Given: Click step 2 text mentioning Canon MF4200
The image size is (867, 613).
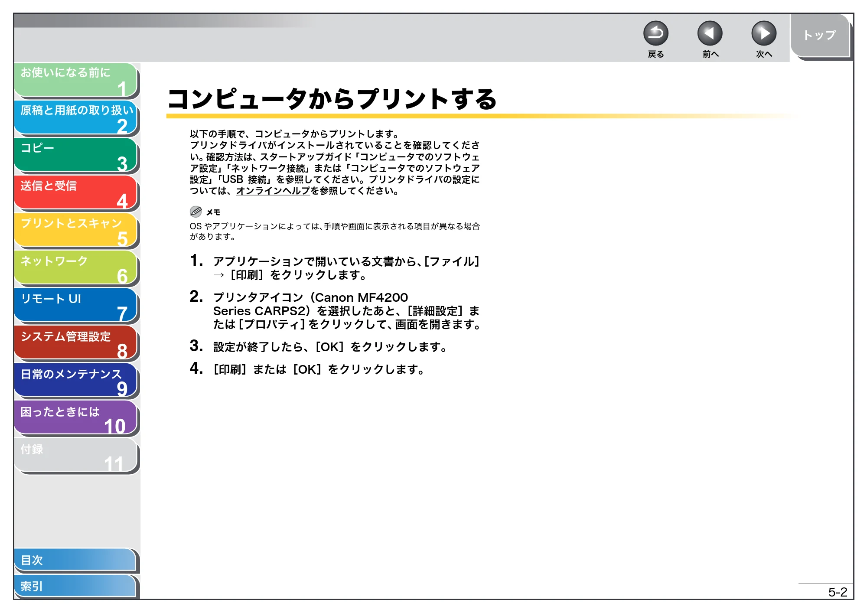Looking at the screenshot, I should coord(347,311).
